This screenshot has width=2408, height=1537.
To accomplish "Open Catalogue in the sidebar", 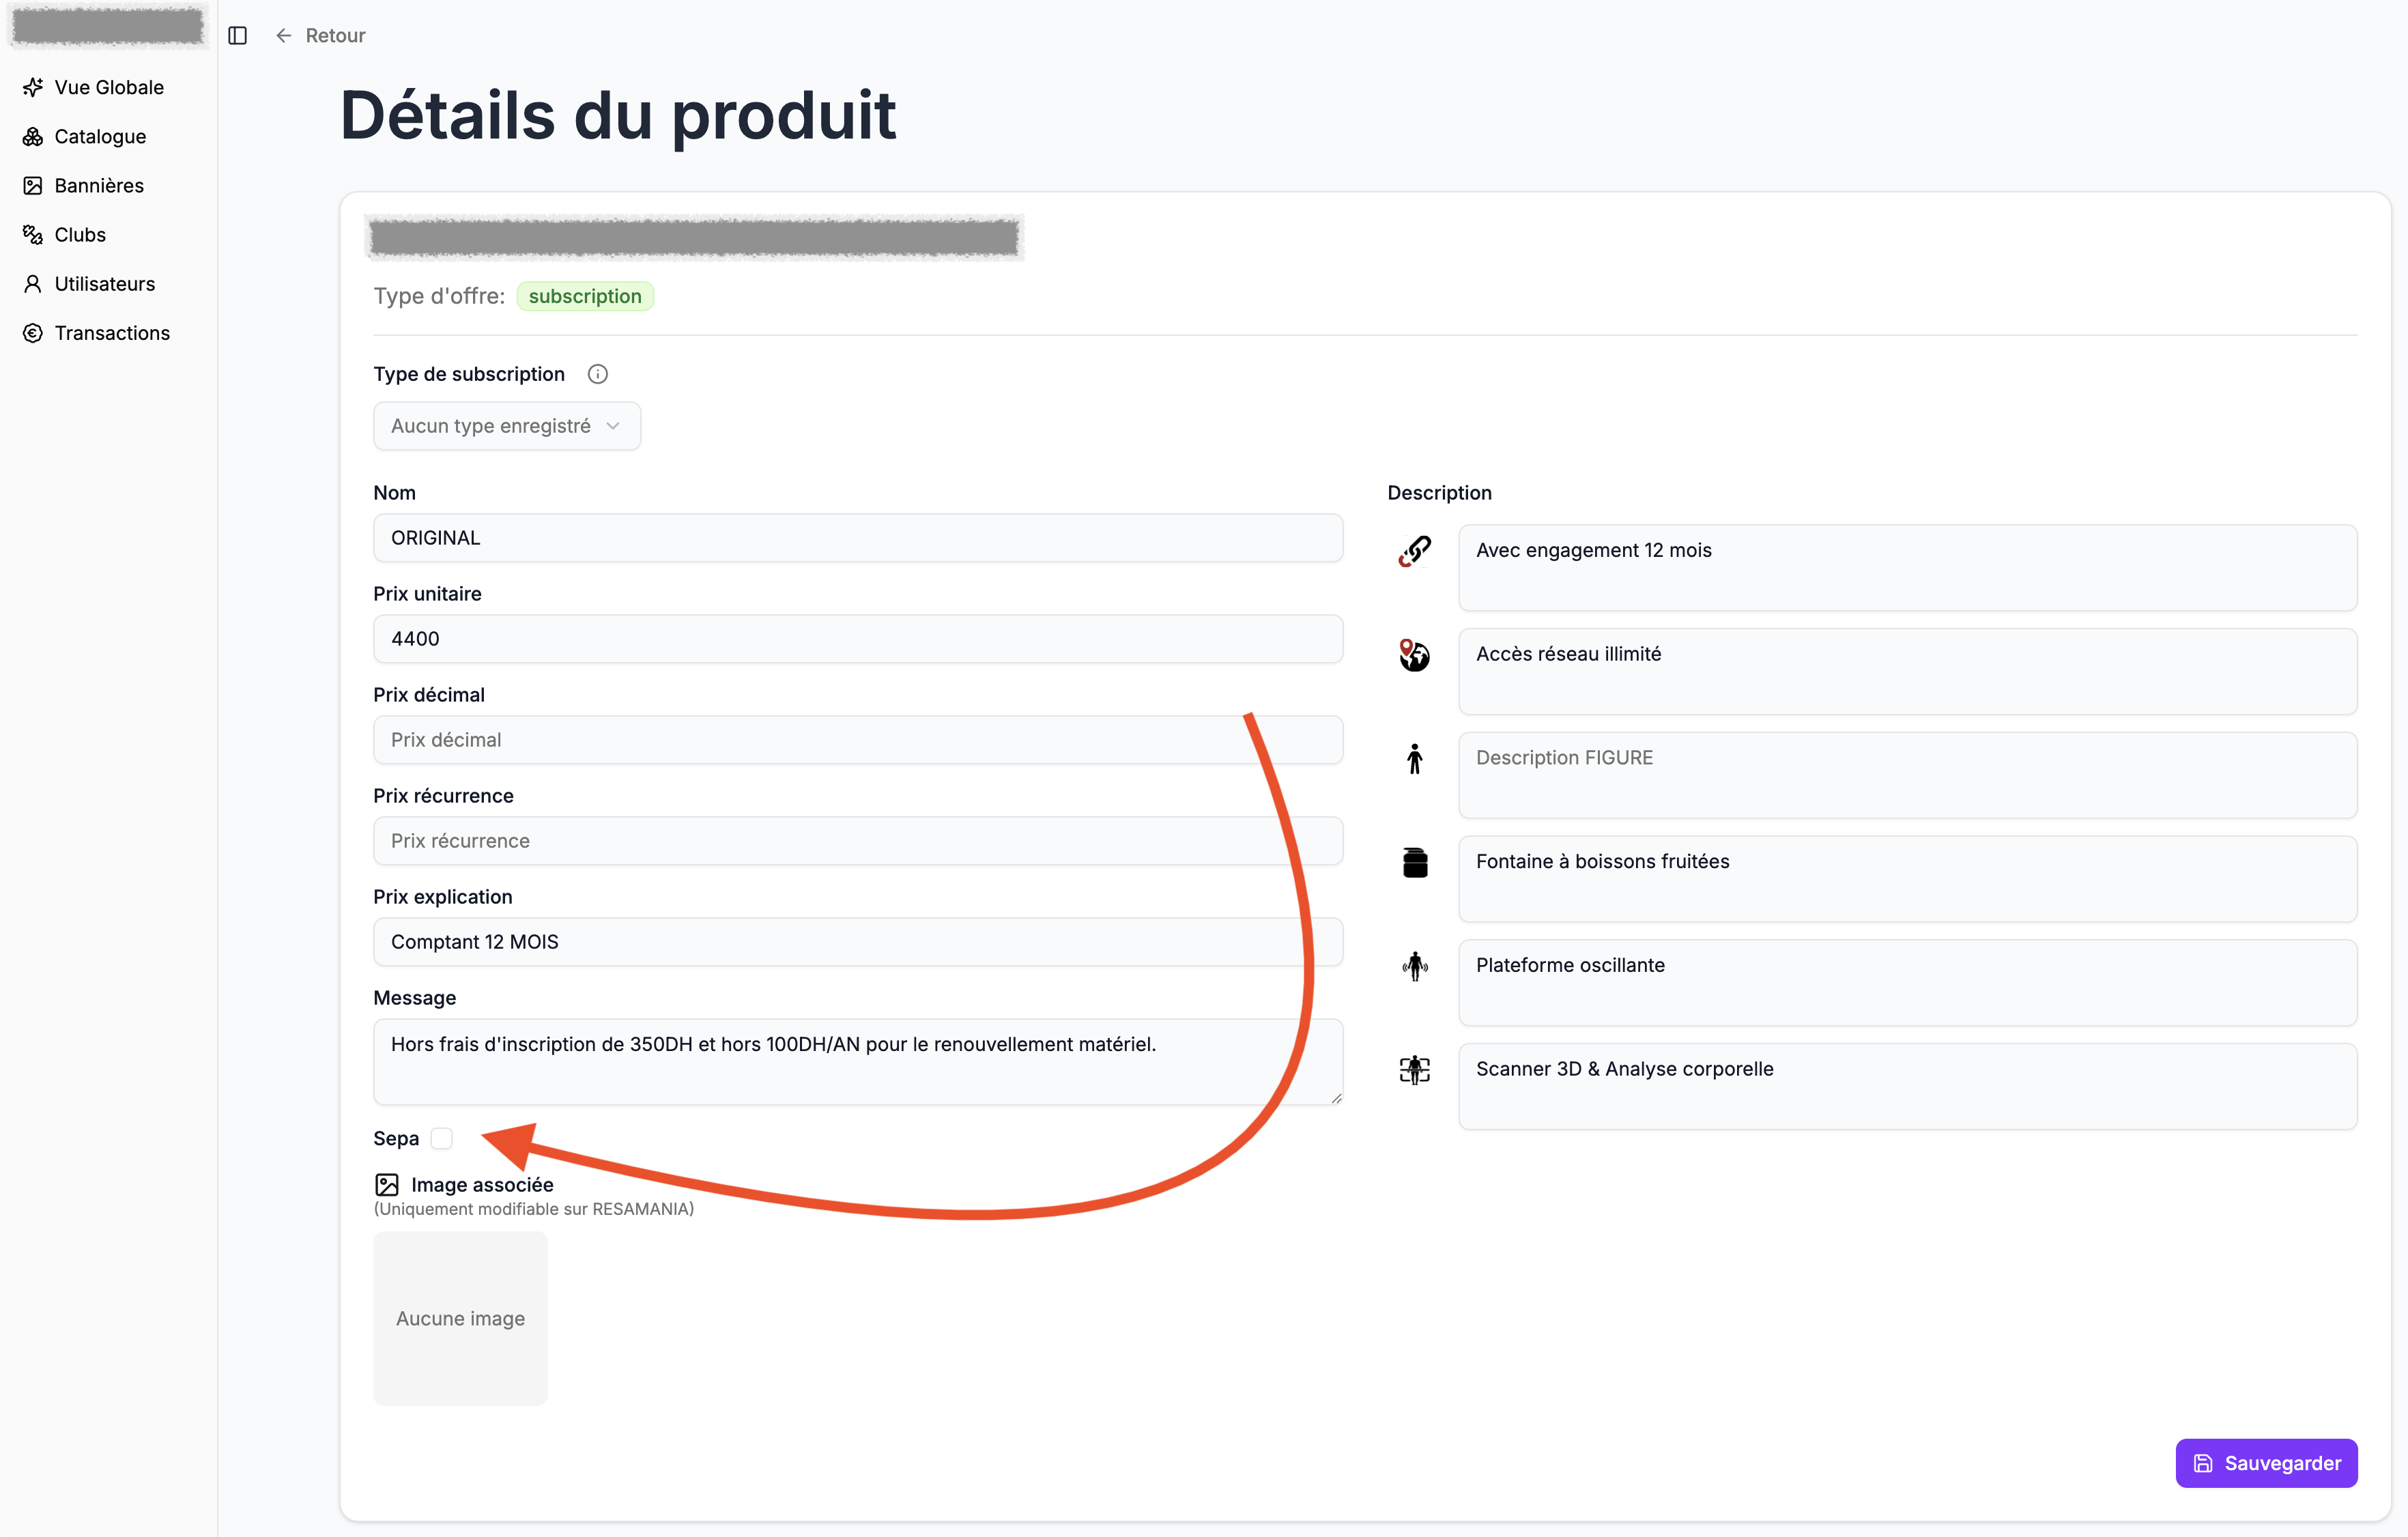I will coord(100,136).
